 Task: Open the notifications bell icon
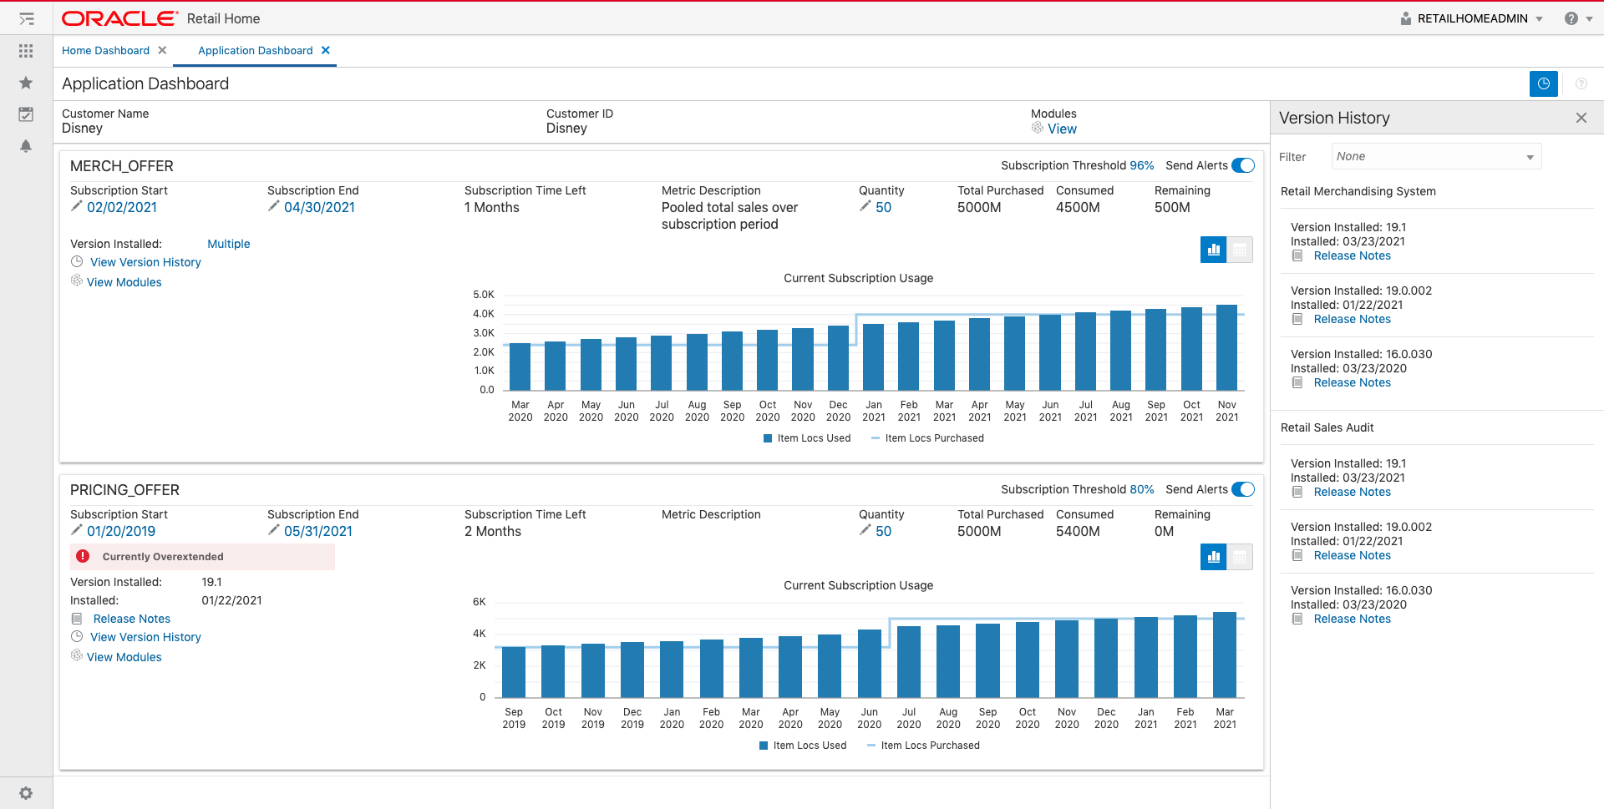(x=26, y=146)
